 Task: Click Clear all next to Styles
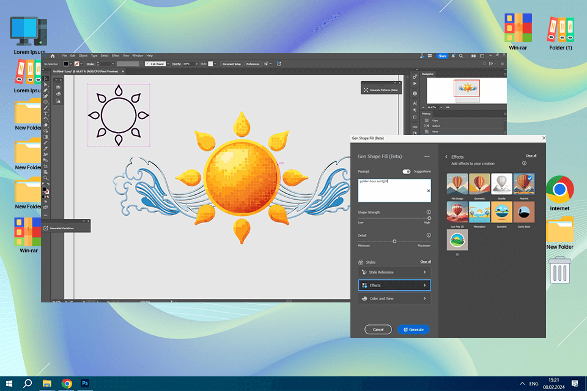[x=426, y=261]
